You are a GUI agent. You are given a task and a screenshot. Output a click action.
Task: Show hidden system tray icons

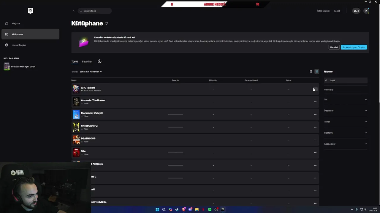352,209
